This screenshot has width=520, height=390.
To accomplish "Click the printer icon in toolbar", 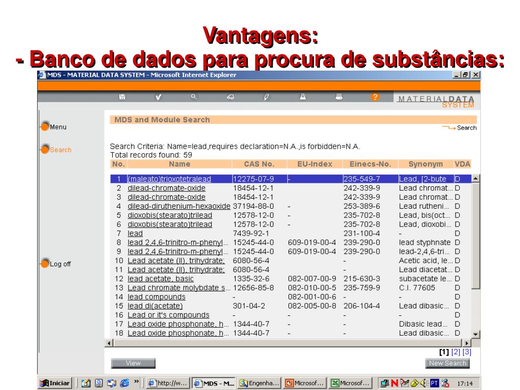I will [x=339, y=96].
